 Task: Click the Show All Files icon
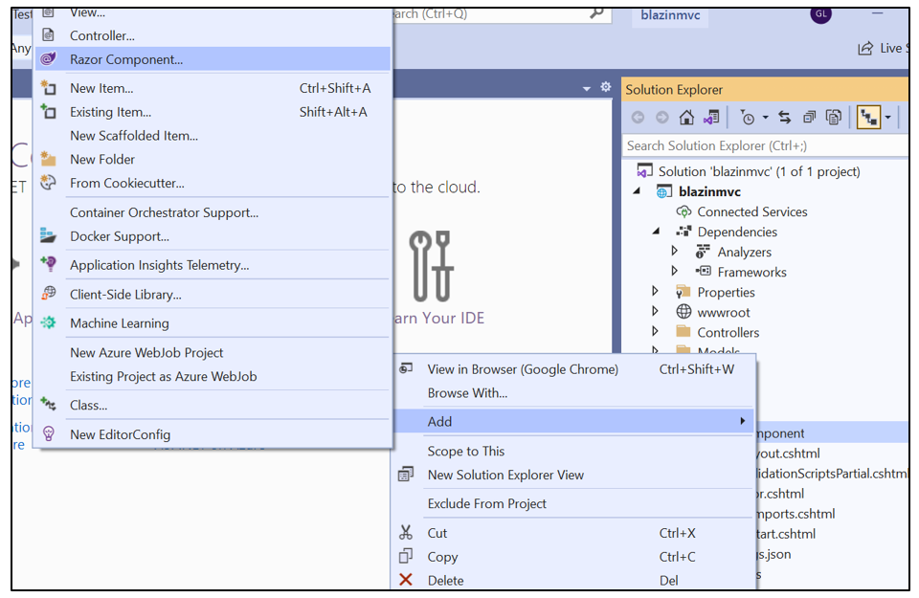pyautogui.click(x=834, y=118)
